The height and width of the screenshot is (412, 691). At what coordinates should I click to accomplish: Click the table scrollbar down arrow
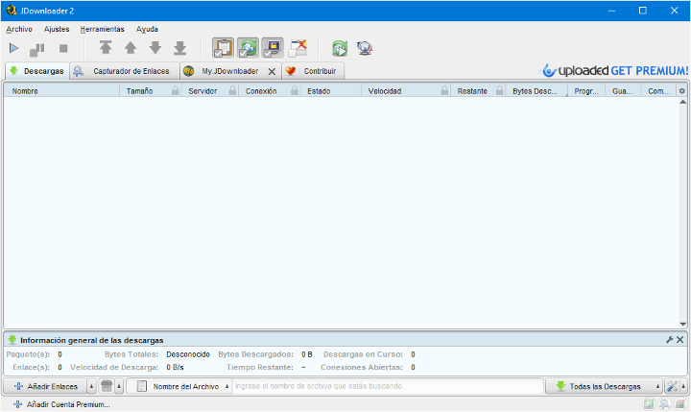coord(682,325)
